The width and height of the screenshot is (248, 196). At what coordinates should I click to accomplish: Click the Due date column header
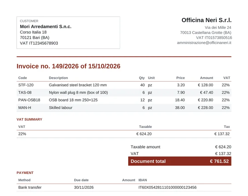(81, 180)
